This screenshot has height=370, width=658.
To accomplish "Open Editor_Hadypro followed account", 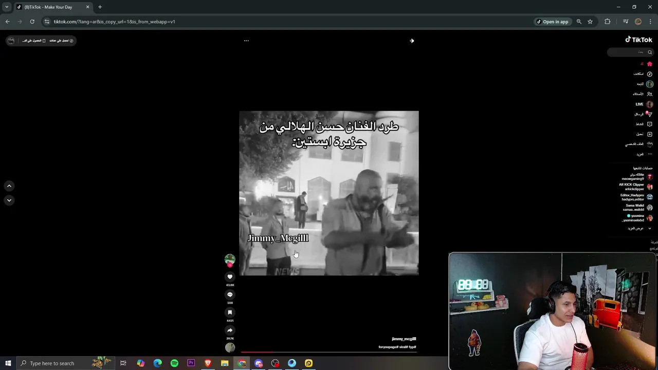I will (636, 197).
